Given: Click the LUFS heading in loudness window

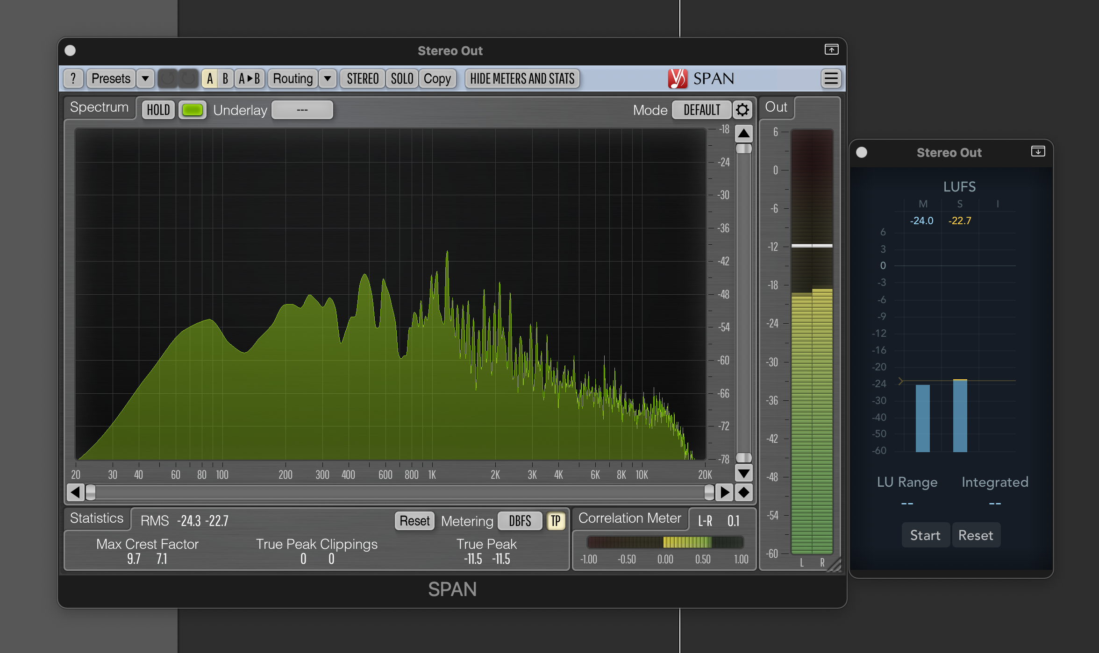Looking at the screenshot, I should (959, 187).
